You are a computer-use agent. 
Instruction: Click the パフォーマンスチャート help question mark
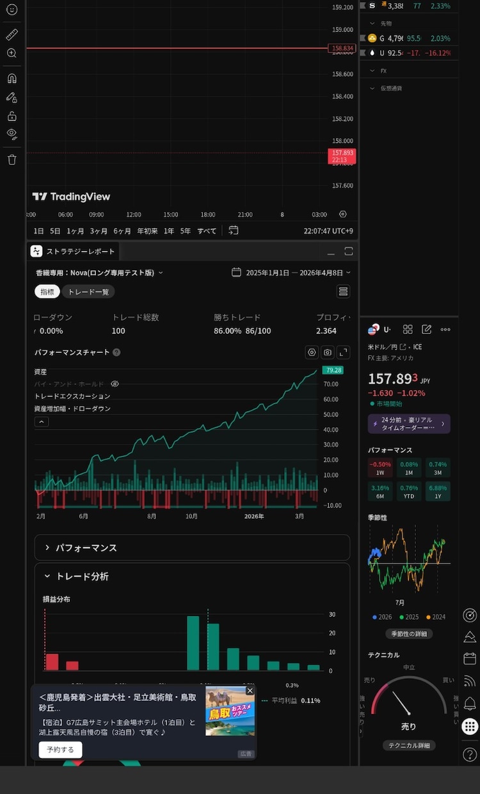point(116,352)
